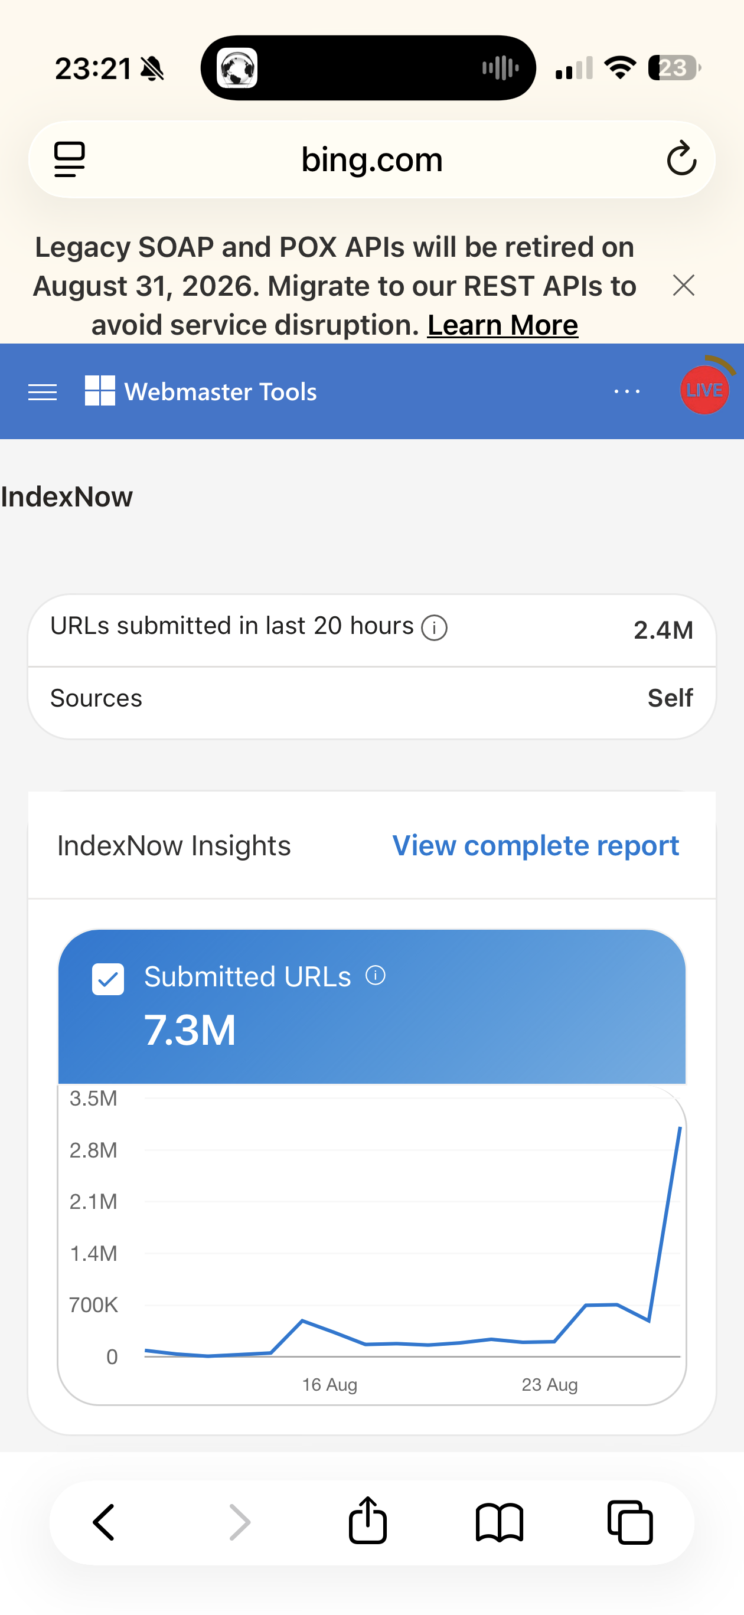The image size is (744, 1615).
Task: Open the three-dot more options menu
Action: (626, 391)
